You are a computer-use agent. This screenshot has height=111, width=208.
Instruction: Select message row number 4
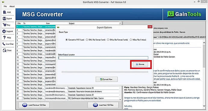click(x=36, y=37)
